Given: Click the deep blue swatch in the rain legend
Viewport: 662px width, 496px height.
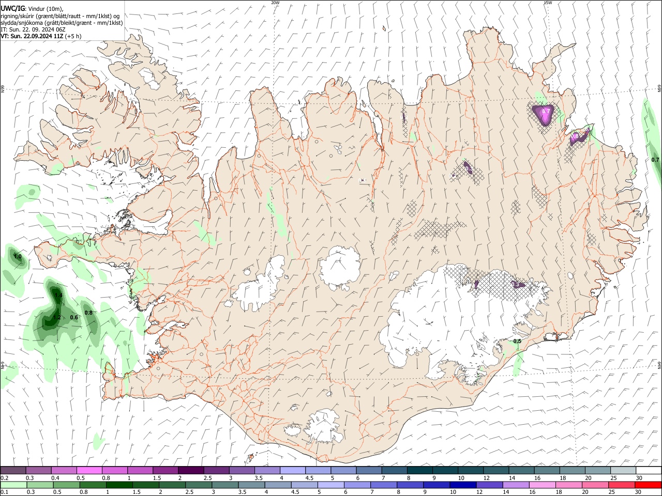Looking at the screenshot, I should pyautogui.click(x=462, y=485).
